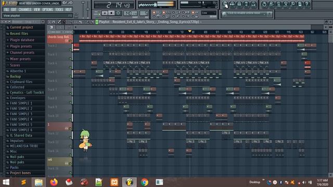This screenshot has width=333, height=187.
Task: Open the mixer shortcut icon
Action: point(253,5)
